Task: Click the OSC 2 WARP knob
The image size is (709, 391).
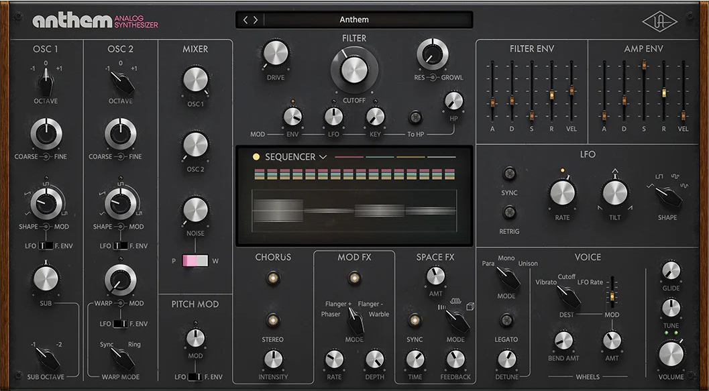Action: click(x=120, y=280)
